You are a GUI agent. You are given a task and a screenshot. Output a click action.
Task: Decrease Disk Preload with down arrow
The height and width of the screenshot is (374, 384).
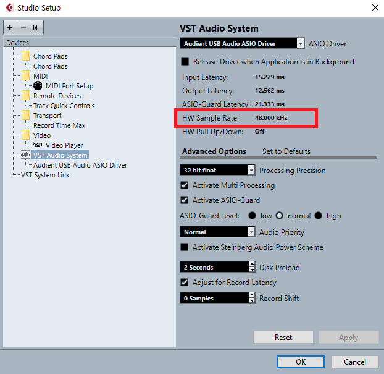[252, 270]
